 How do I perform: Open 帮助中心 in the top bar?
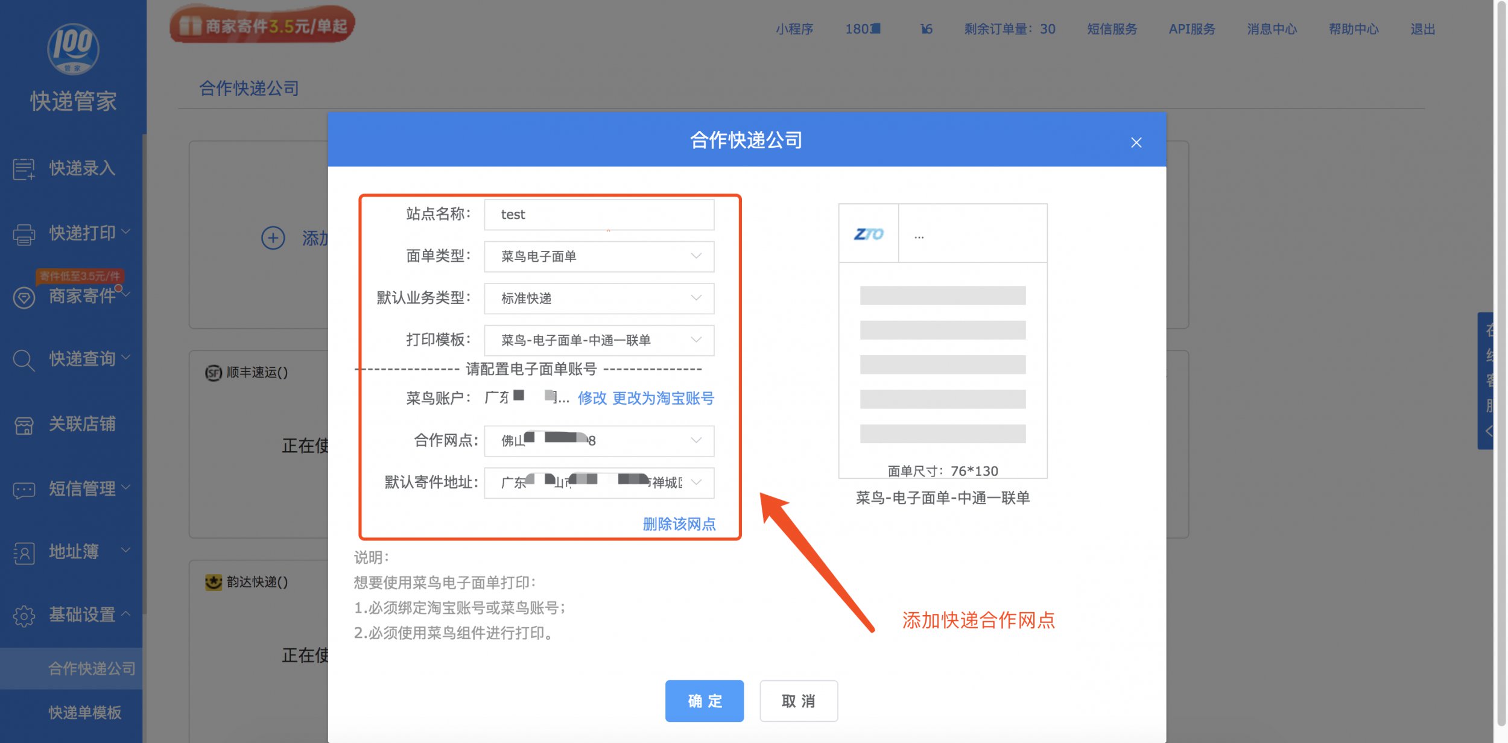[1353, 29]
